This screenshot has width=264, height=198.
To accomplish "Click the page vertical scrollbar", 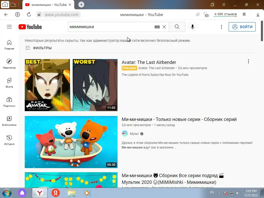I will 262,31.
